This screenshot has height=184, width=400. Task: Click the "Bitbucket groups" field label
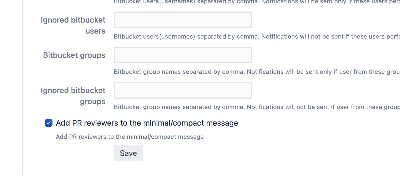[74, 55]
